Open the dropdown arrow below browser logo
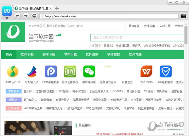The height and width of the screenshot is (136, 189). tap(7, 18)
